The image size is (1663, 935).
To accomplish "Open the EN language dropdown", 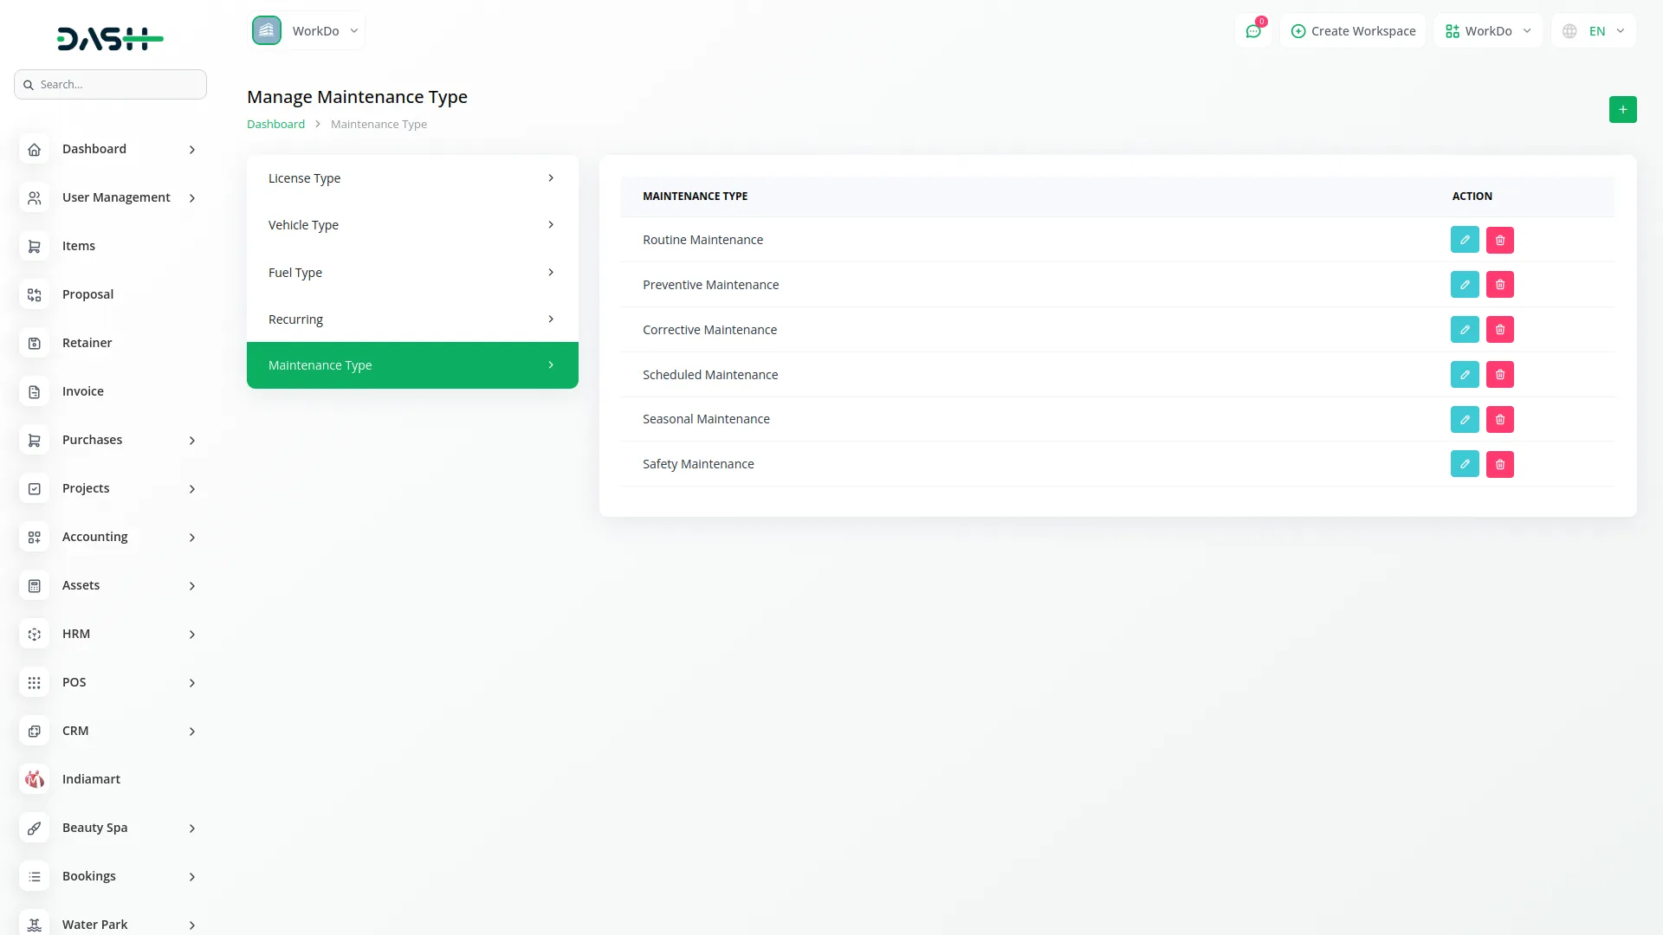I will point(1594,31).
